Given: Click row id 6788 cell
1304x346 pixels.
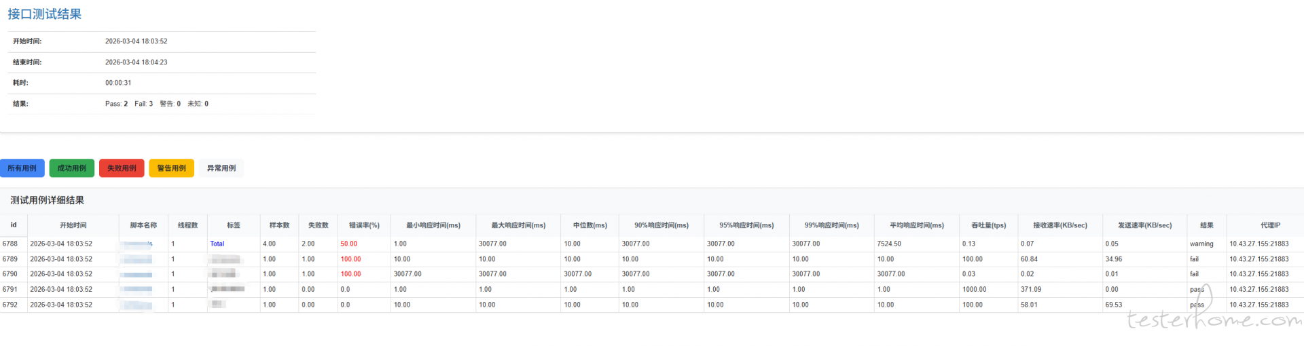Looking at the screenshot, I should [x=10, y=244].
